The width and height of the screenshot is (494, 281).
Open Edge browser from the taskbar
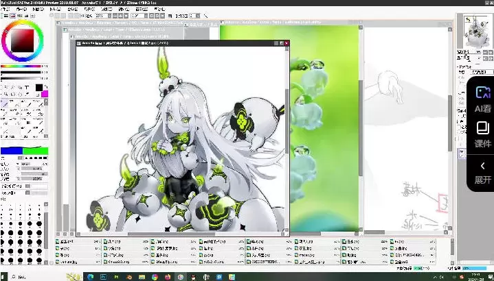point(90,277)
